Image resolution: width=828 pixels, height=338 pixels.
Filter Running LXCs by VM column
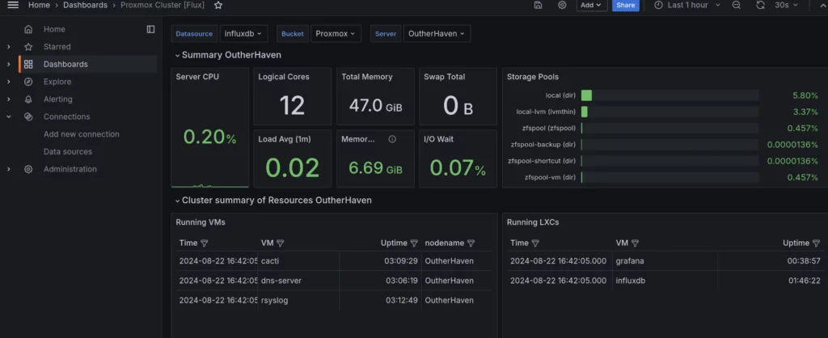tap(636, 243)
